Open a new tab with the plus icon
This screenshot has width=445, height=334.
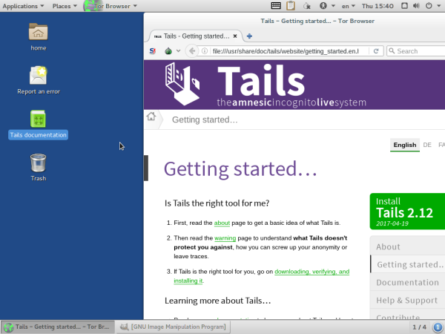(x=249, y=36)
